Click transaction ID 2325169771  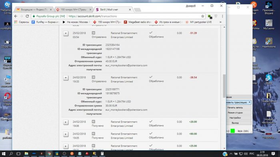[x=112, y=89]
